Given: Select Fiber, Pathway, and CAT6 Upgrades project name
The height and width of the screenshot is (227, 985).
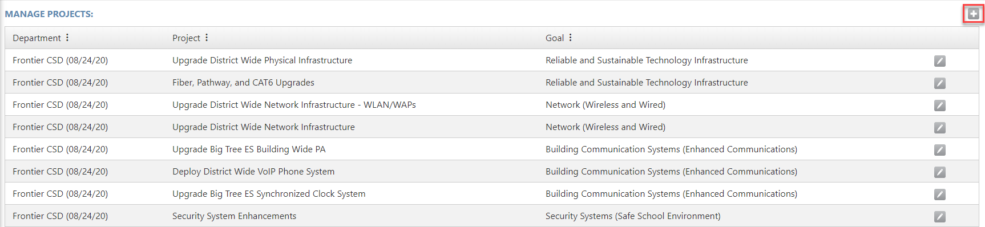Looking at the screenshot, I should 243,83.
